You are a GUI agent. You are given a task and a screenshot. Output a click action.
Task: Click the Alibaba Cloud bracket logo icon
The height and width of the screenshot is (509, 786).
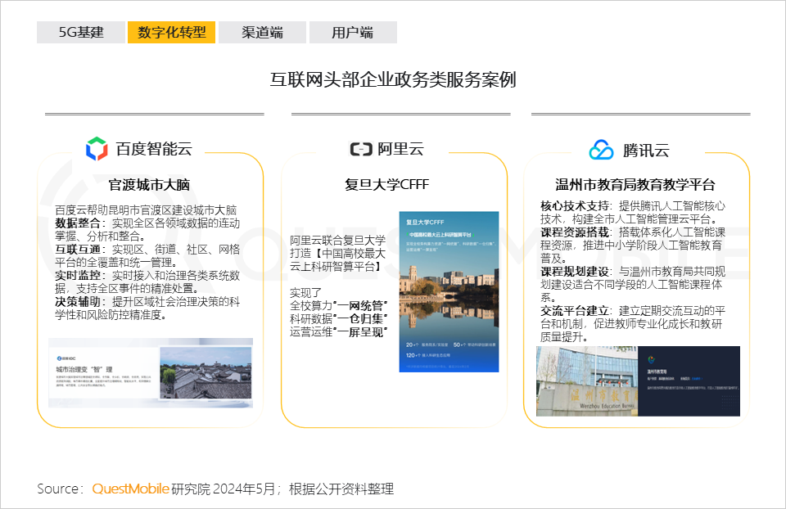tap(360, 149)
